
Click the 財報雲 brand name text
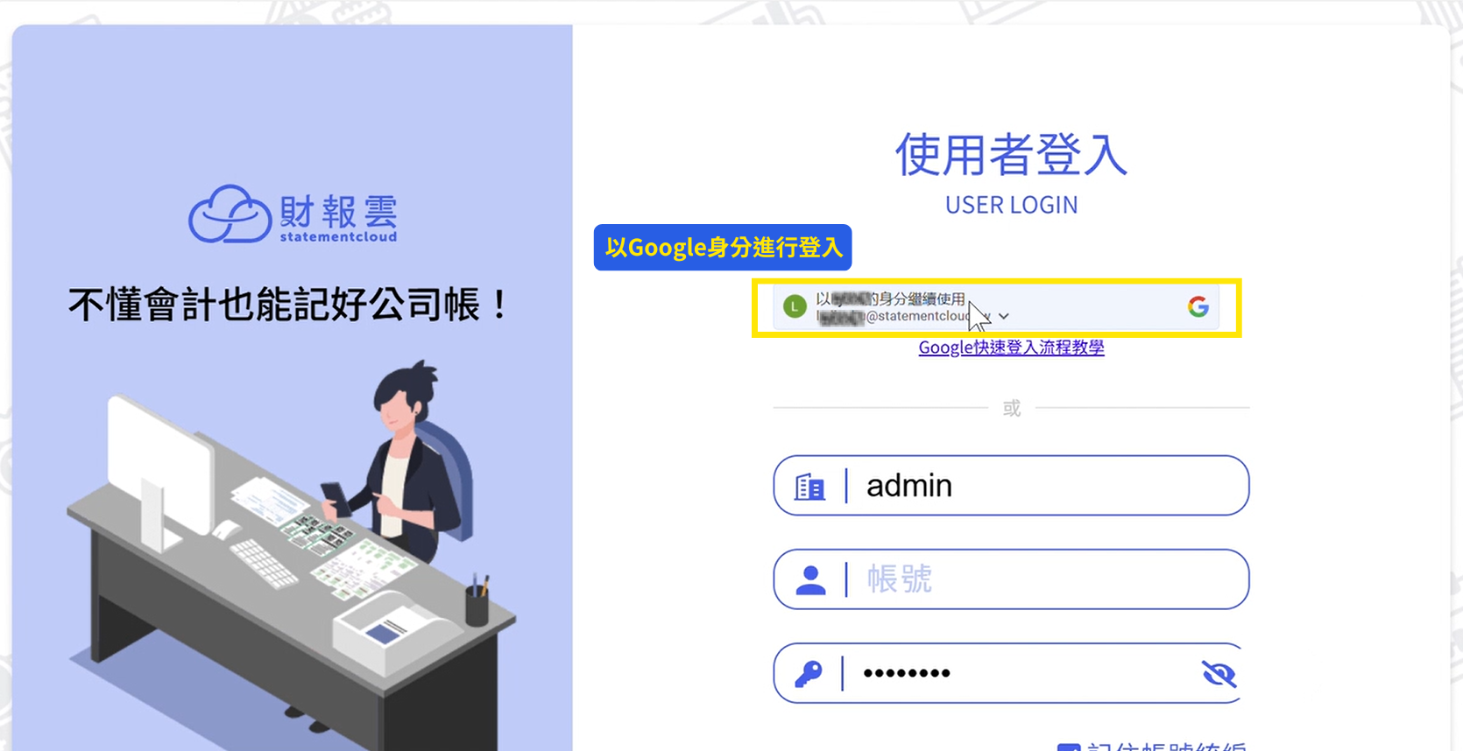338,211
